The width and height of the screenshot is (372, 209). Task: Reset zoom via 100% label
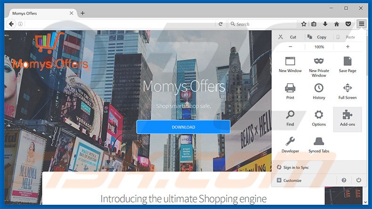319,47
